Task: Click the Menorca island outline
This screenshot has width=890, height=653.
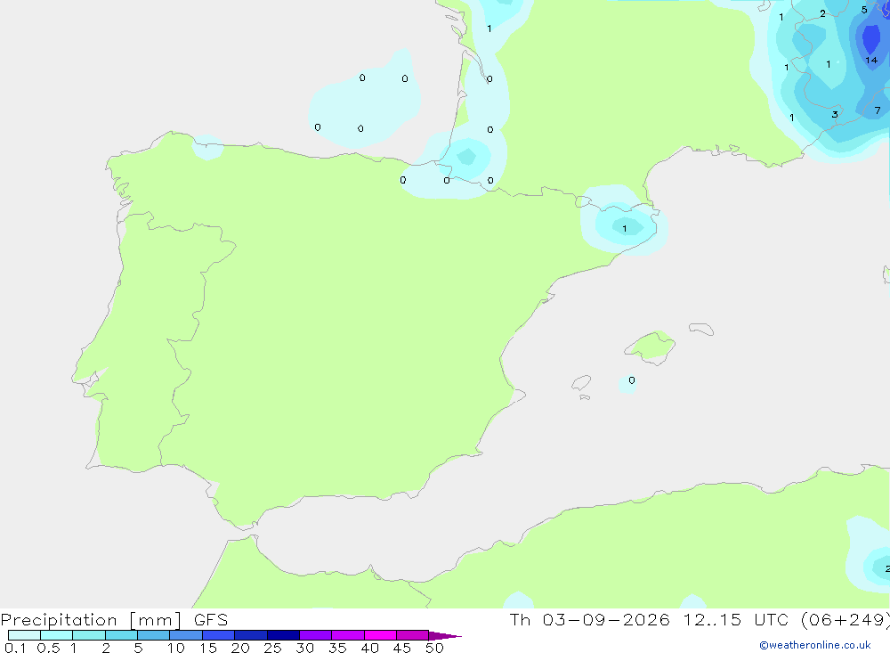Action: (x=701, y=329)
